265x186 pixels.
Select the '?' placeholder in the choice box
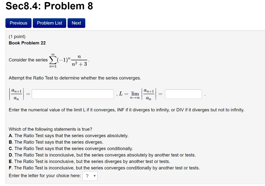[87, 176]
